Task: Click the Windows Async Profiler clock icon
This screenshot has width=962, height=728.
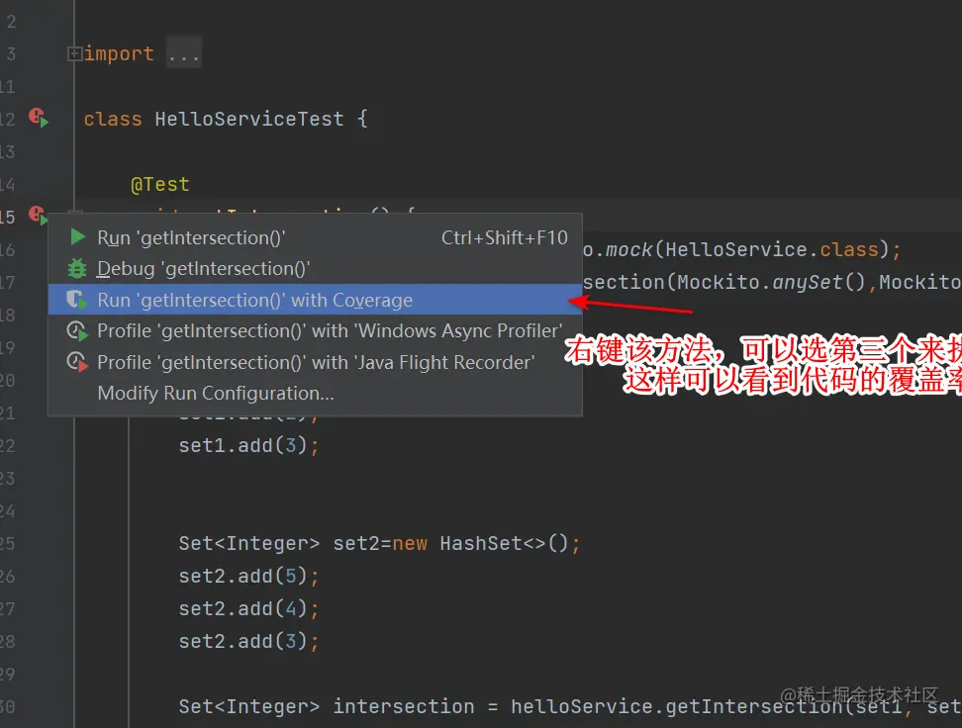Action: (x=77, y=331)
